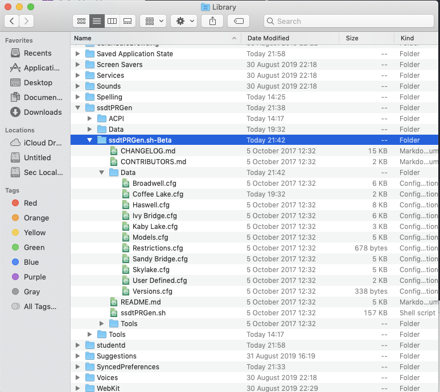Select the Red tag in sidebar
The image size is (440, 392).
pyautogui.click(x=30, y=203)
